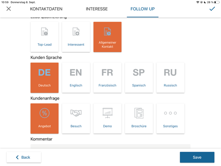Toggle the Deutsch language tile
Image resolution: width=221 pixels, height=166 pixels.
pos(45,78)
